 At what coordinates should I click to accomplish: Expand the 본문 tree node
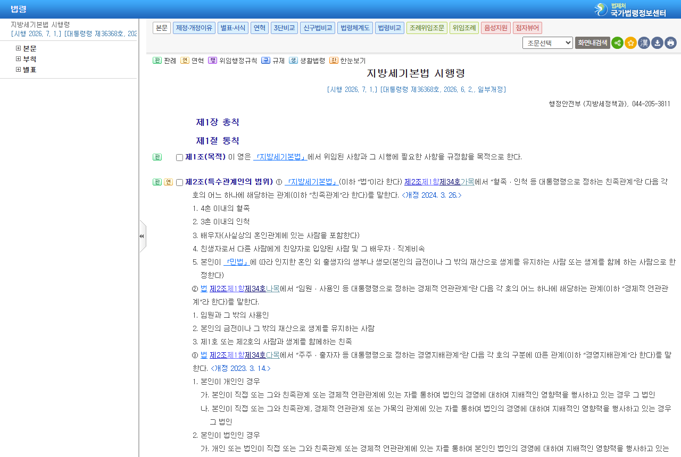18,48
